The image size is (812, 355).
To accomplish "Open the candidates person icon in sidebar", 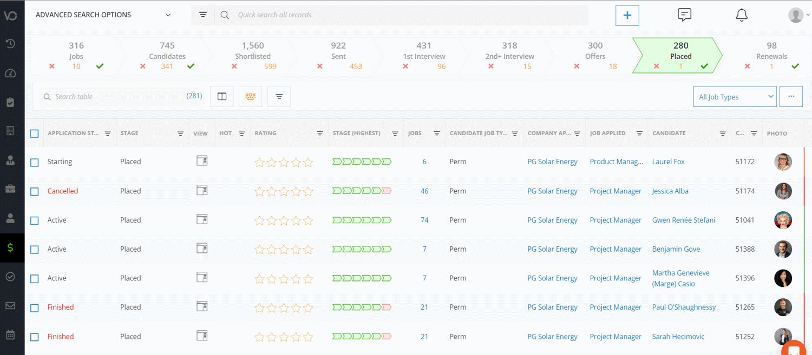I will 10,218.
